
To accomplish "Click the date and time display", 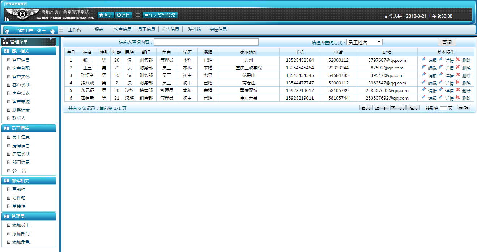I will [x=418, y=16].
